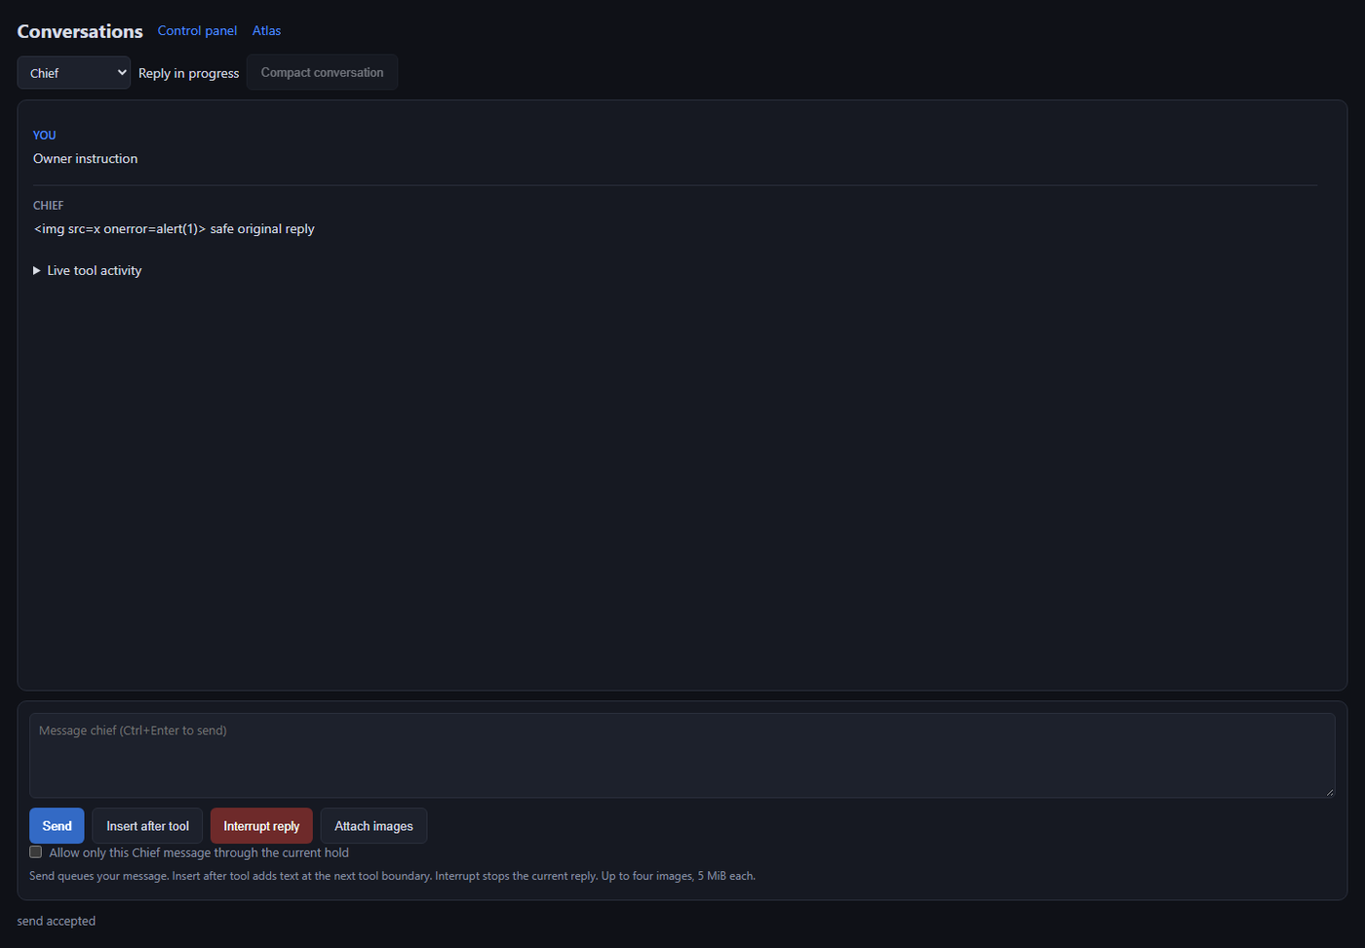The height and width of the screenshot is (948, 1365).
Task: Open the Chief conversation dropdown
Action: (x=74, y=73)
